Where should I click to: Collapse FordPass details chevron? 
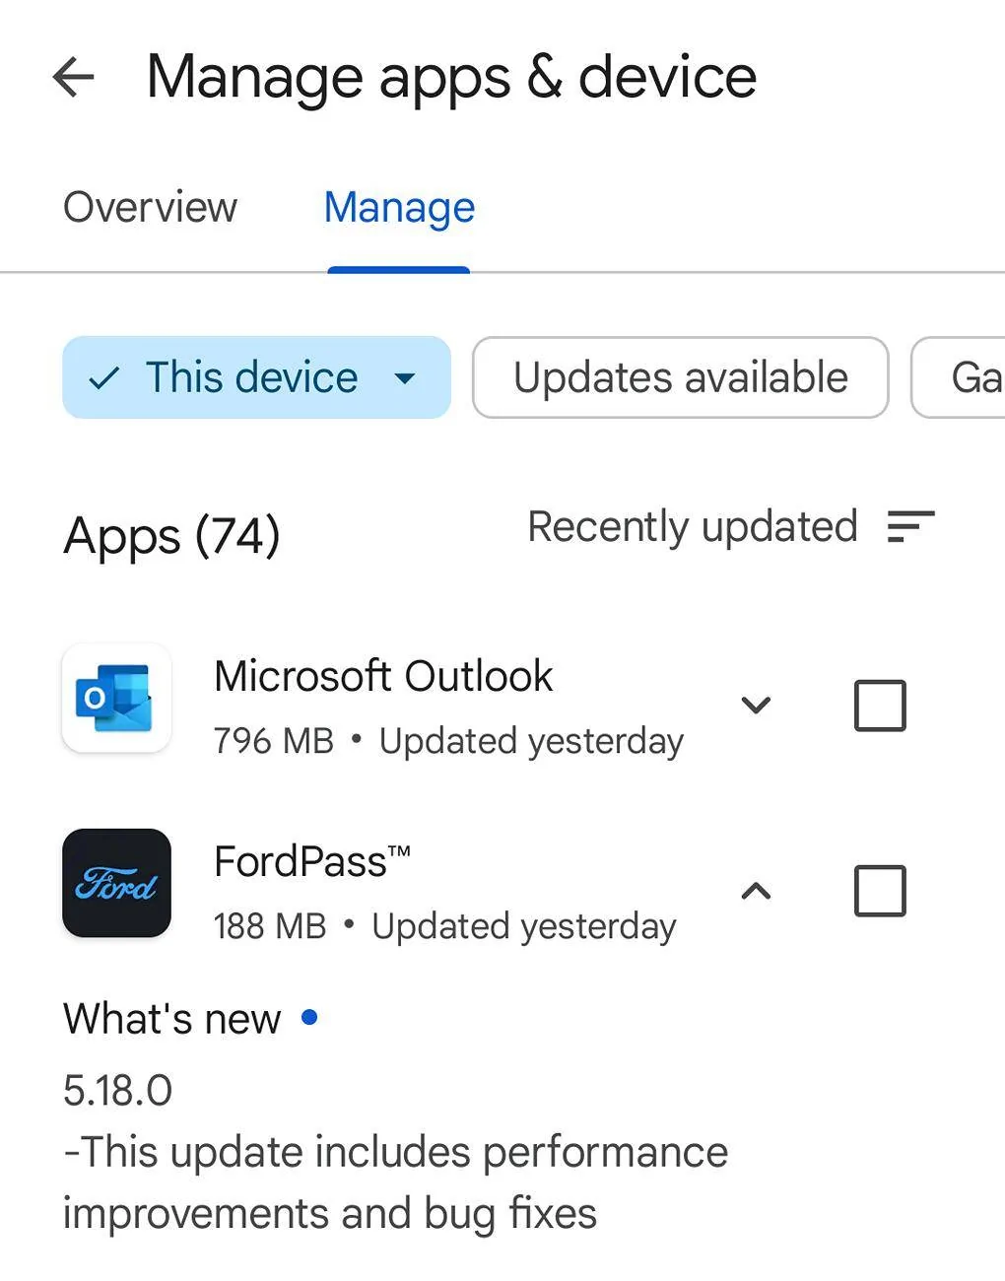pos(756,891)
